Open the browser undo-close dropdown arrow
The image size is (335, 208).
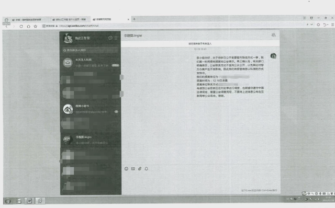[x=328, y=25]
